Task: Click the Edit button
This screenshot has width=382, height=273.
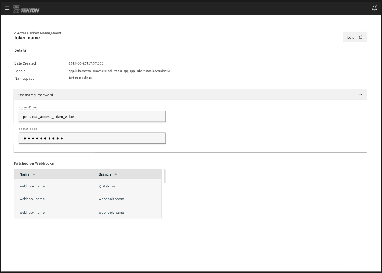Action: (350, 37)
